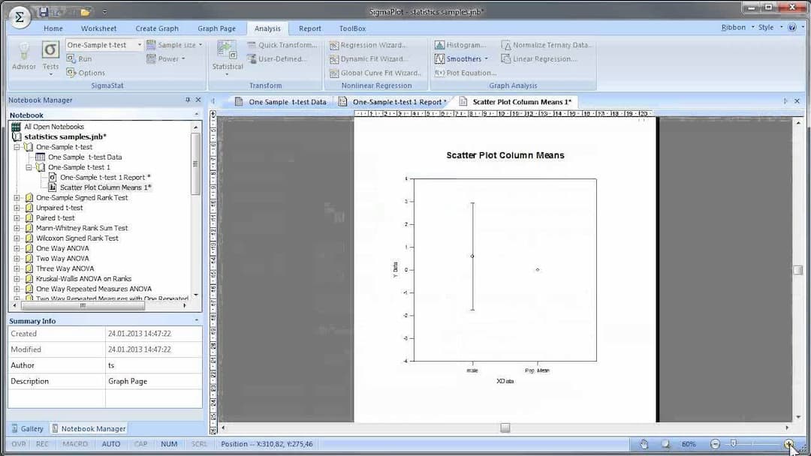The image size is (811, 456).
Task: Toggle the NUM indicator in status bar
Action: 168,443
